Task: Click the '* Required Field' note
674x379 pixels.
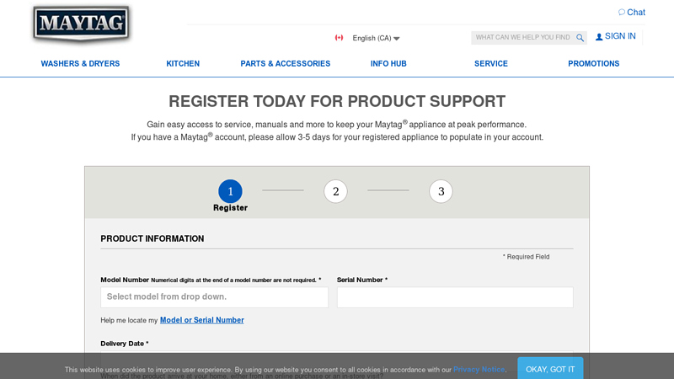Action: 526,257
